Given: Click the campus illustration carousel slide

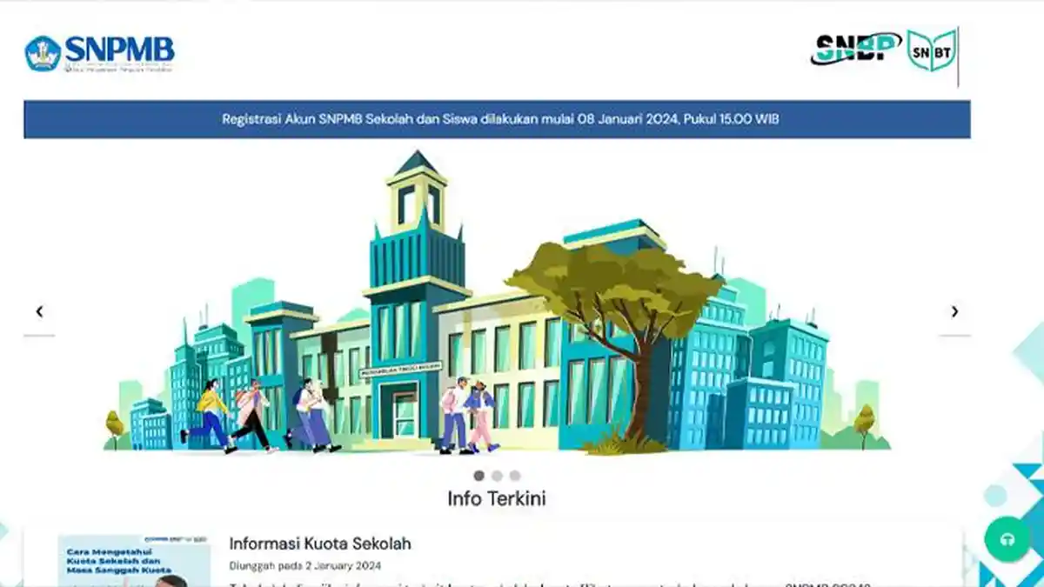Looking at the screenshot, I should (x=497, y=304).
